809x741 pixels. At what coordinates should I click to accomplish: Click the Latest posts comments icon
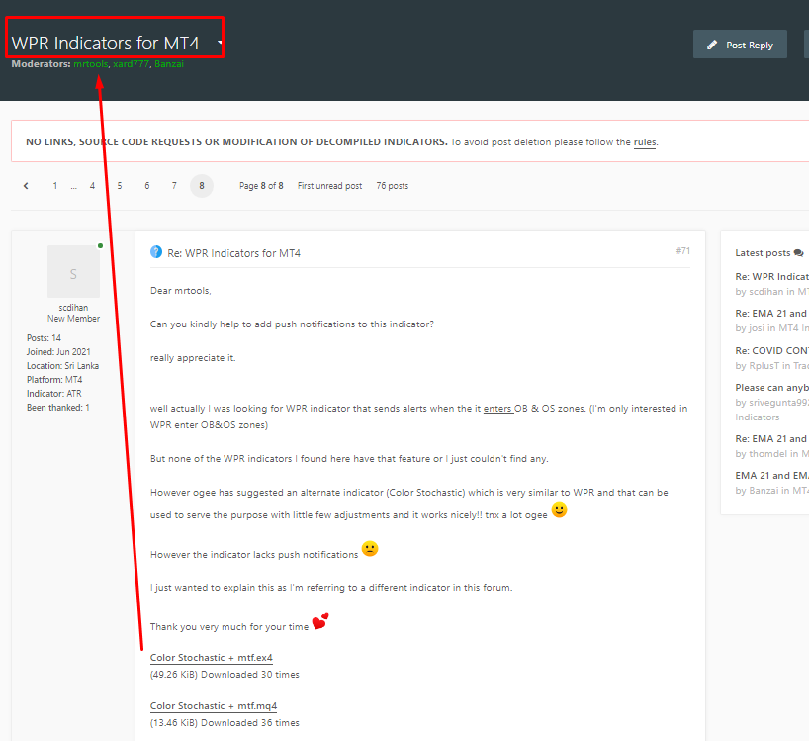point(799,253)
